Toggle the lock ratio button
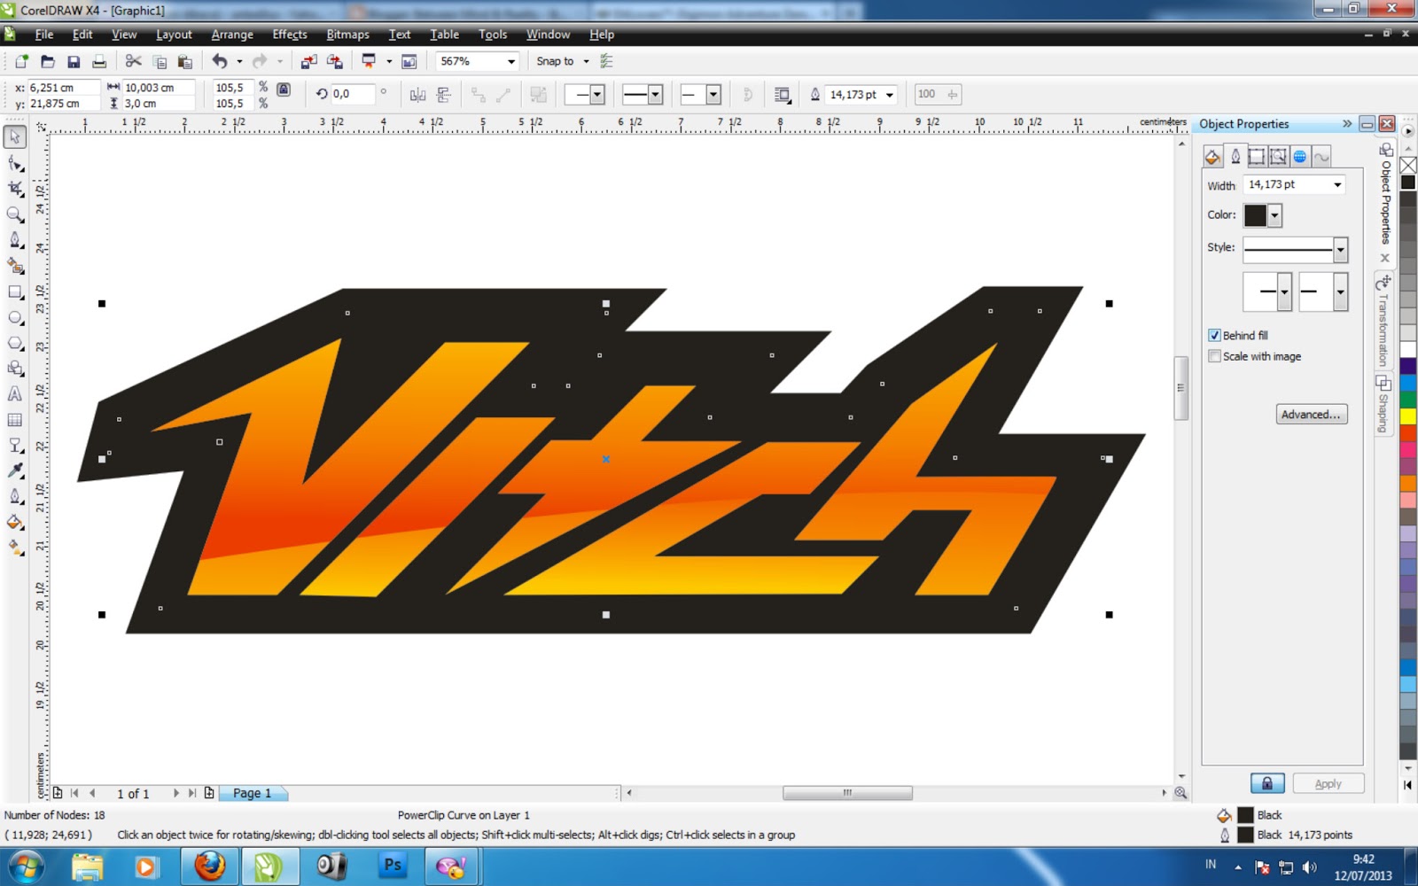Image resolution: width=1418 pixels, height=886 pixels. (x=284, y=89)
